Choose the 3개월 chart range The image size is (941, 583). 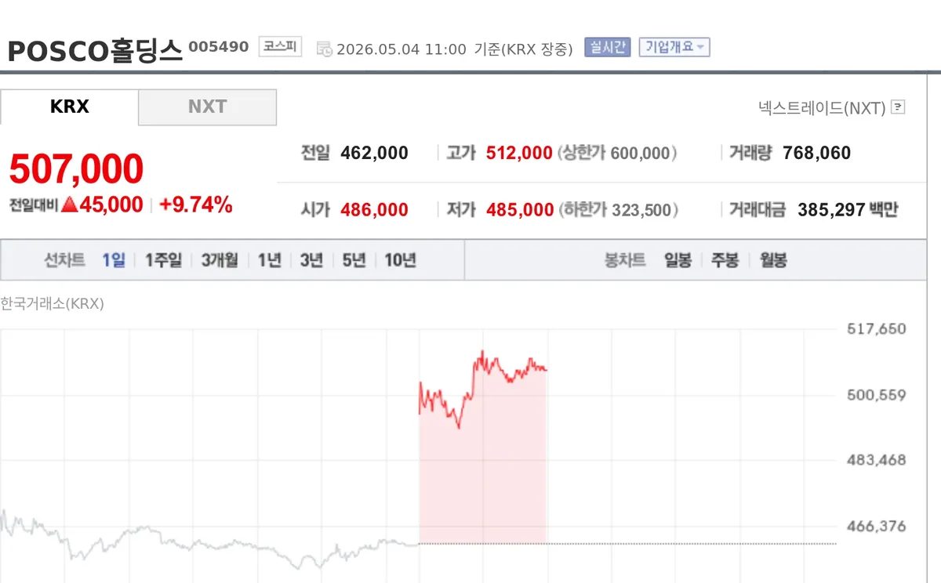[220, 260]
